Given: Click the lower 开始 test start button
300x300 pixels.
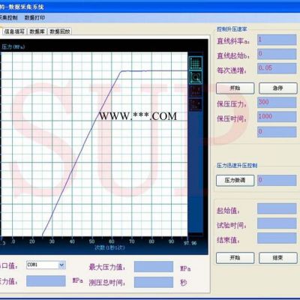Looking at the screenshot, I should tap(235, 258).
